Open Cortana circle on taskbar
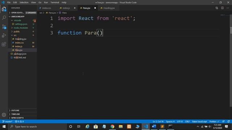 coord(71,126)
